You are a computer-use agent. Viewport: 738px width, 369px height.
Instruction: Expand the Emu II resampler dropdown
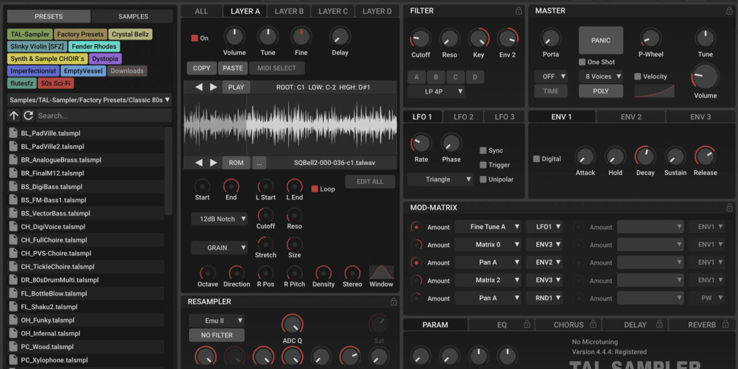(216, 320)
